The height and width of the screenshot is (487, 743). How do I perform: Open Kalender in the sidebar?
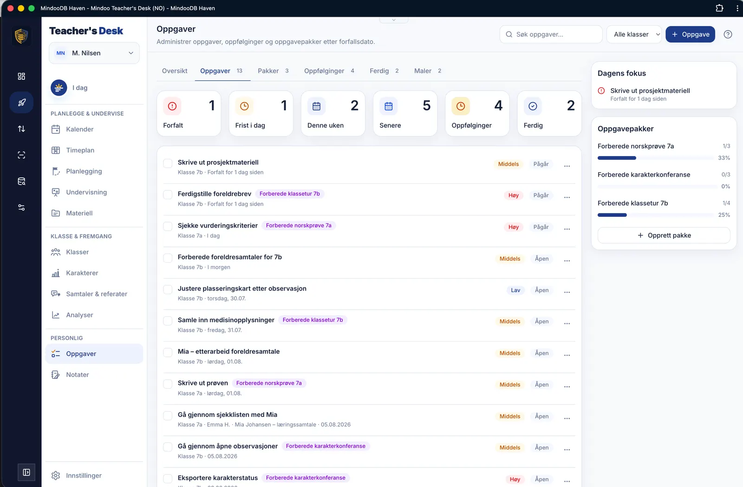(x=94, y=129)
